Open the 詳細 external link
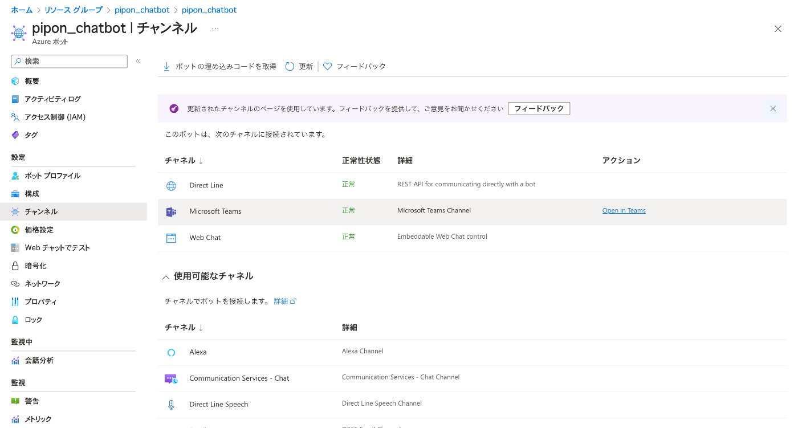The image size is (798, 428). 285,301
